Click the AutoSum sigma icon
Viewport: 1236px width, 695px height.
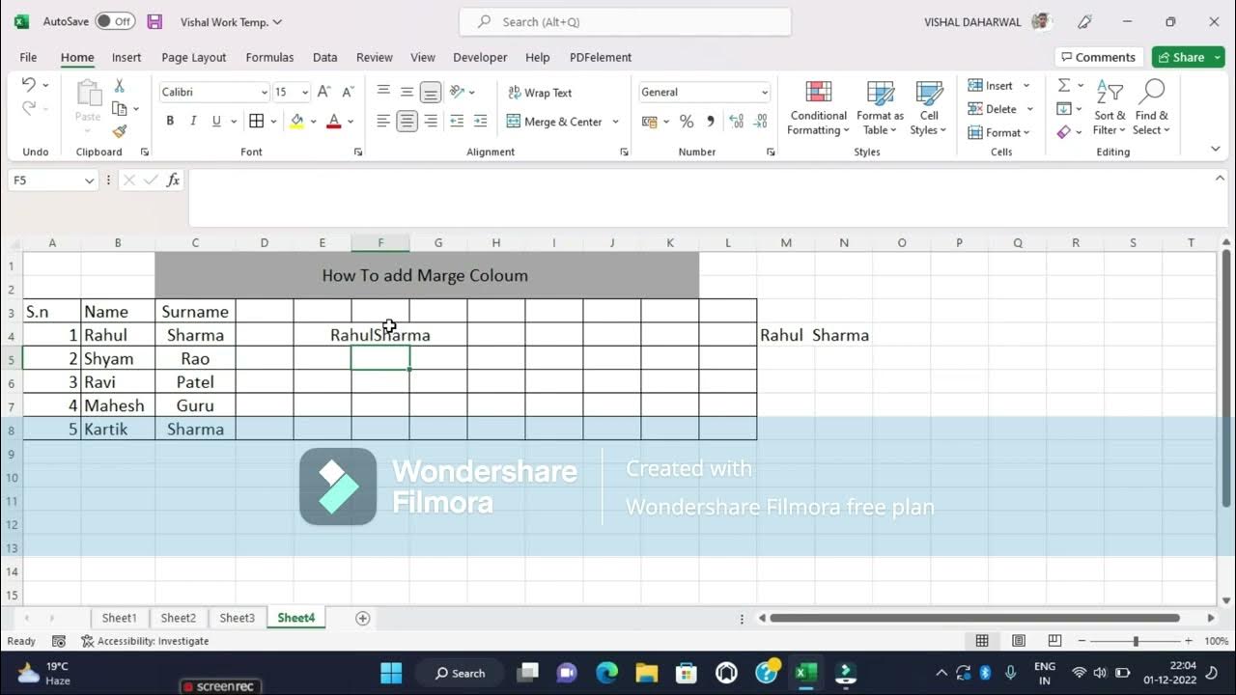[x=1064, y=85]
